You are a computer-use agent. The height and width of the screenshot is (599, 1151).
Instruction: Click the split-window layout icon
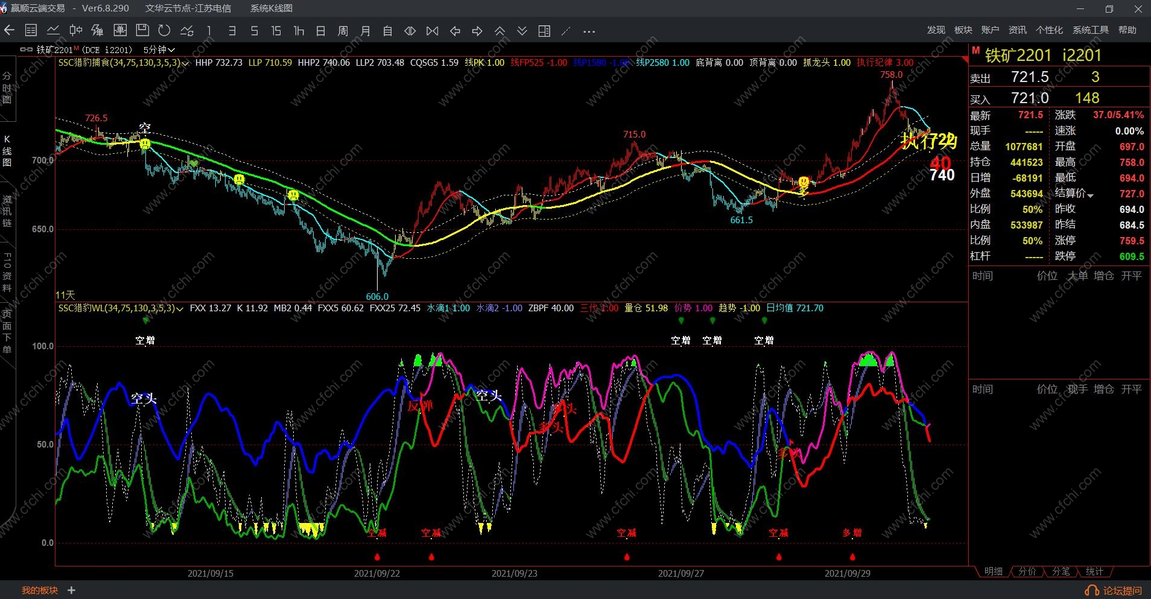[544, 31]
